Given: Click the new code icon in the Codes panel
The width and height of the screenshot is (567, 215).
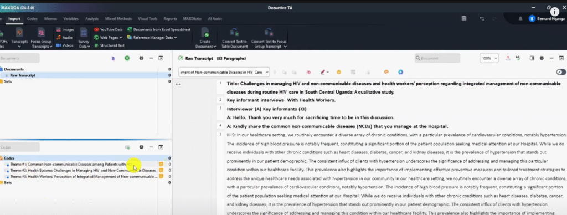Looking at the screenshot, I should pyautogui.click(x=127, y=147).
